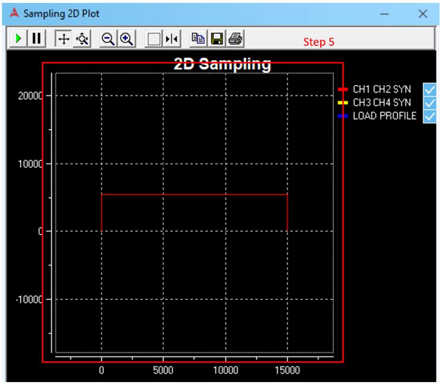This screenshot has width=441, height=384.
Task: Print the plot with the printer icon
Action: click(x=235, y=38)
